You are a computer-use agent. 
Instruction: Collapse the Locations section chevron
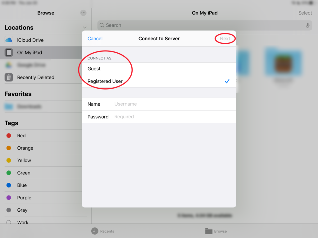[x=85, y=28]
